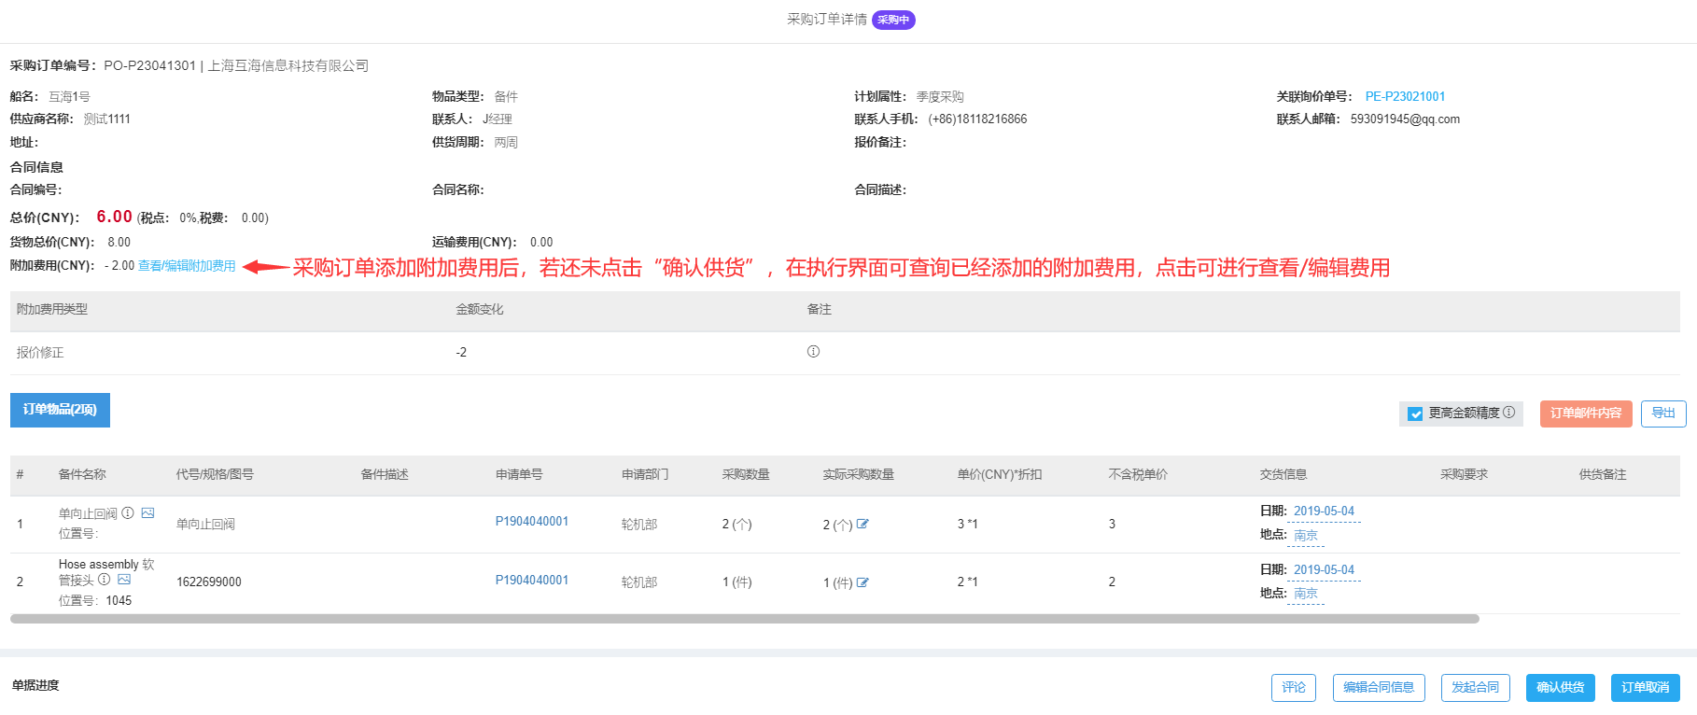1697x715 pixels.
Task: Open image icon next to 单向止回阀
Action: [147, 512]
